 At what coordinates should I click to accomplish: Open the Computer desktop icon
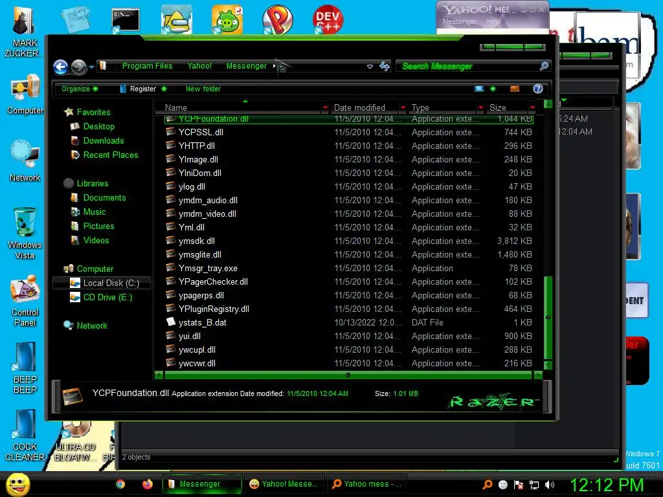tap(25, 95)
